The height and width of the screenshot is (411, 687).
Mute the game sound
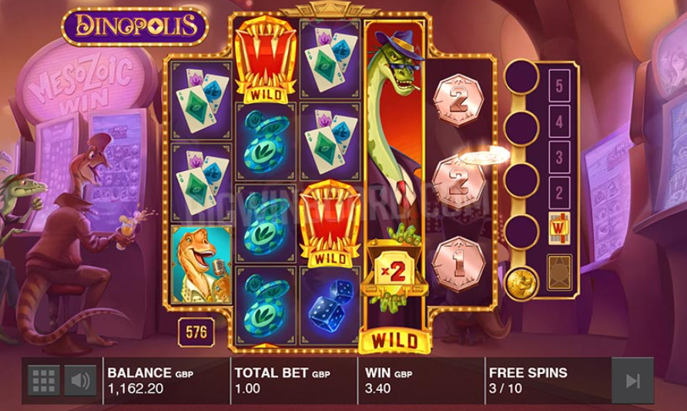coord(80,380)
